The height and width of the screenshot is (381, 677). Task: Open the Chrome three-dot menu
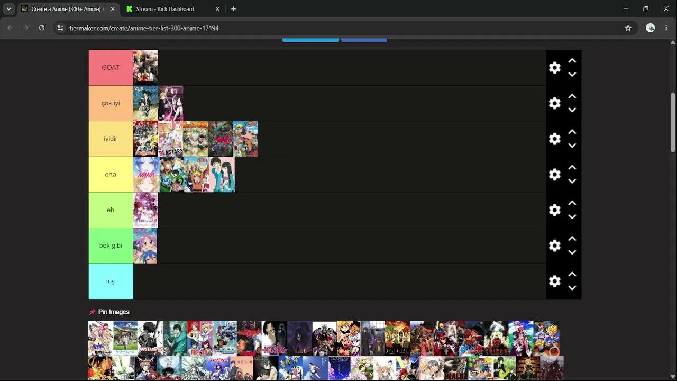pyautogui.click(x=666, y=28)
